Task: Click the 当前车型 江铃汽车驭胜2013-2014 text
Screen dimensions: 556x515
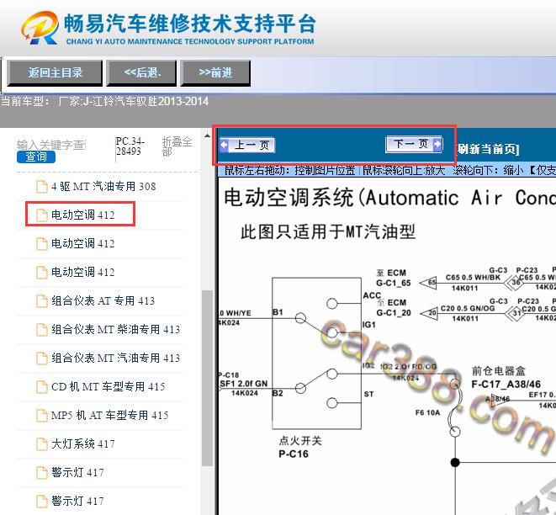Action: [x=105, y=102]
